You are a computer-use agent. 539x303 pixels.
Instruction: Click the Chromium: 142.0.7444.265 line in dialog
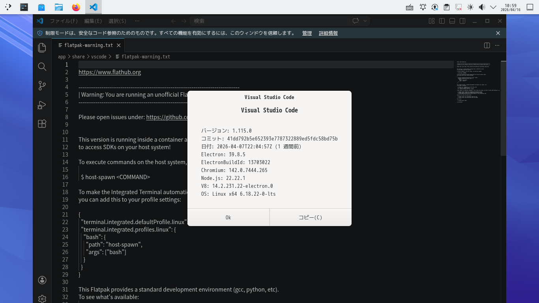click(234, 170)
